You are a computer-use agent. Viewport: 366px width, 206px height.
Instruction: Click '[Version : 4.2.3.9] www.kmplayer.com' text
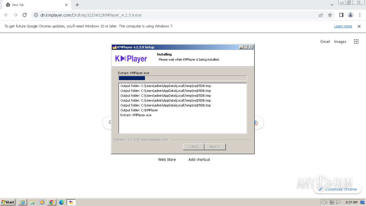(x=141, y=140)
